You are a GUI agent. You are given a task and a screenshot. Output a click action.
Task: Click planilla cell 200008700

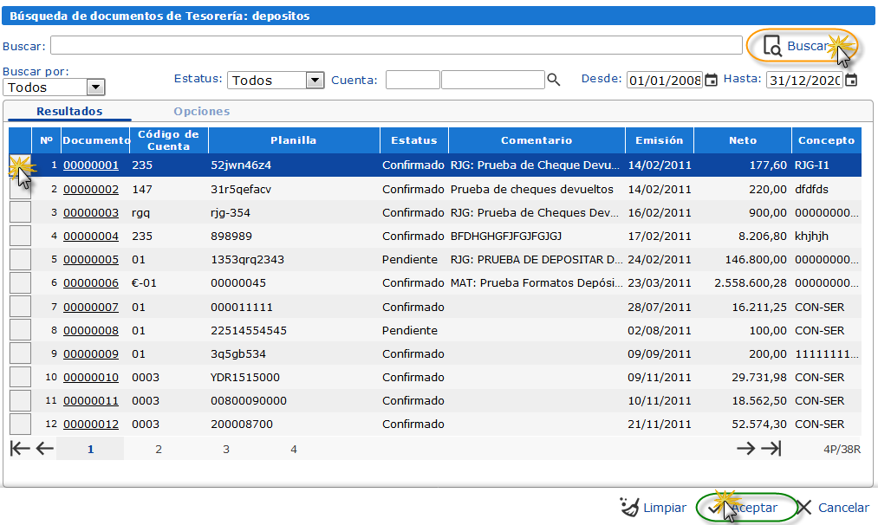tap(241, 425)
